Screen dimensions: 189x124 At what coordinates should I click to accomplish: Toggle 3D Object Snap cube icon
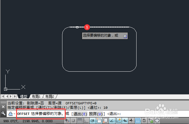(105, 120)
